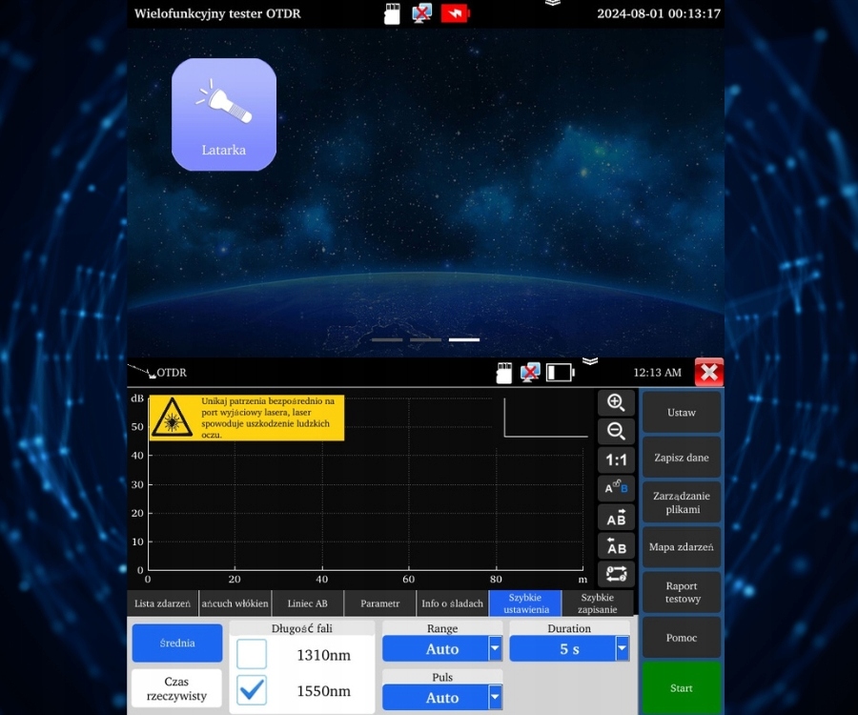Switch to Liniec AB tab
This screenshot has height=715, width=858.
click(x=308, y=603)
